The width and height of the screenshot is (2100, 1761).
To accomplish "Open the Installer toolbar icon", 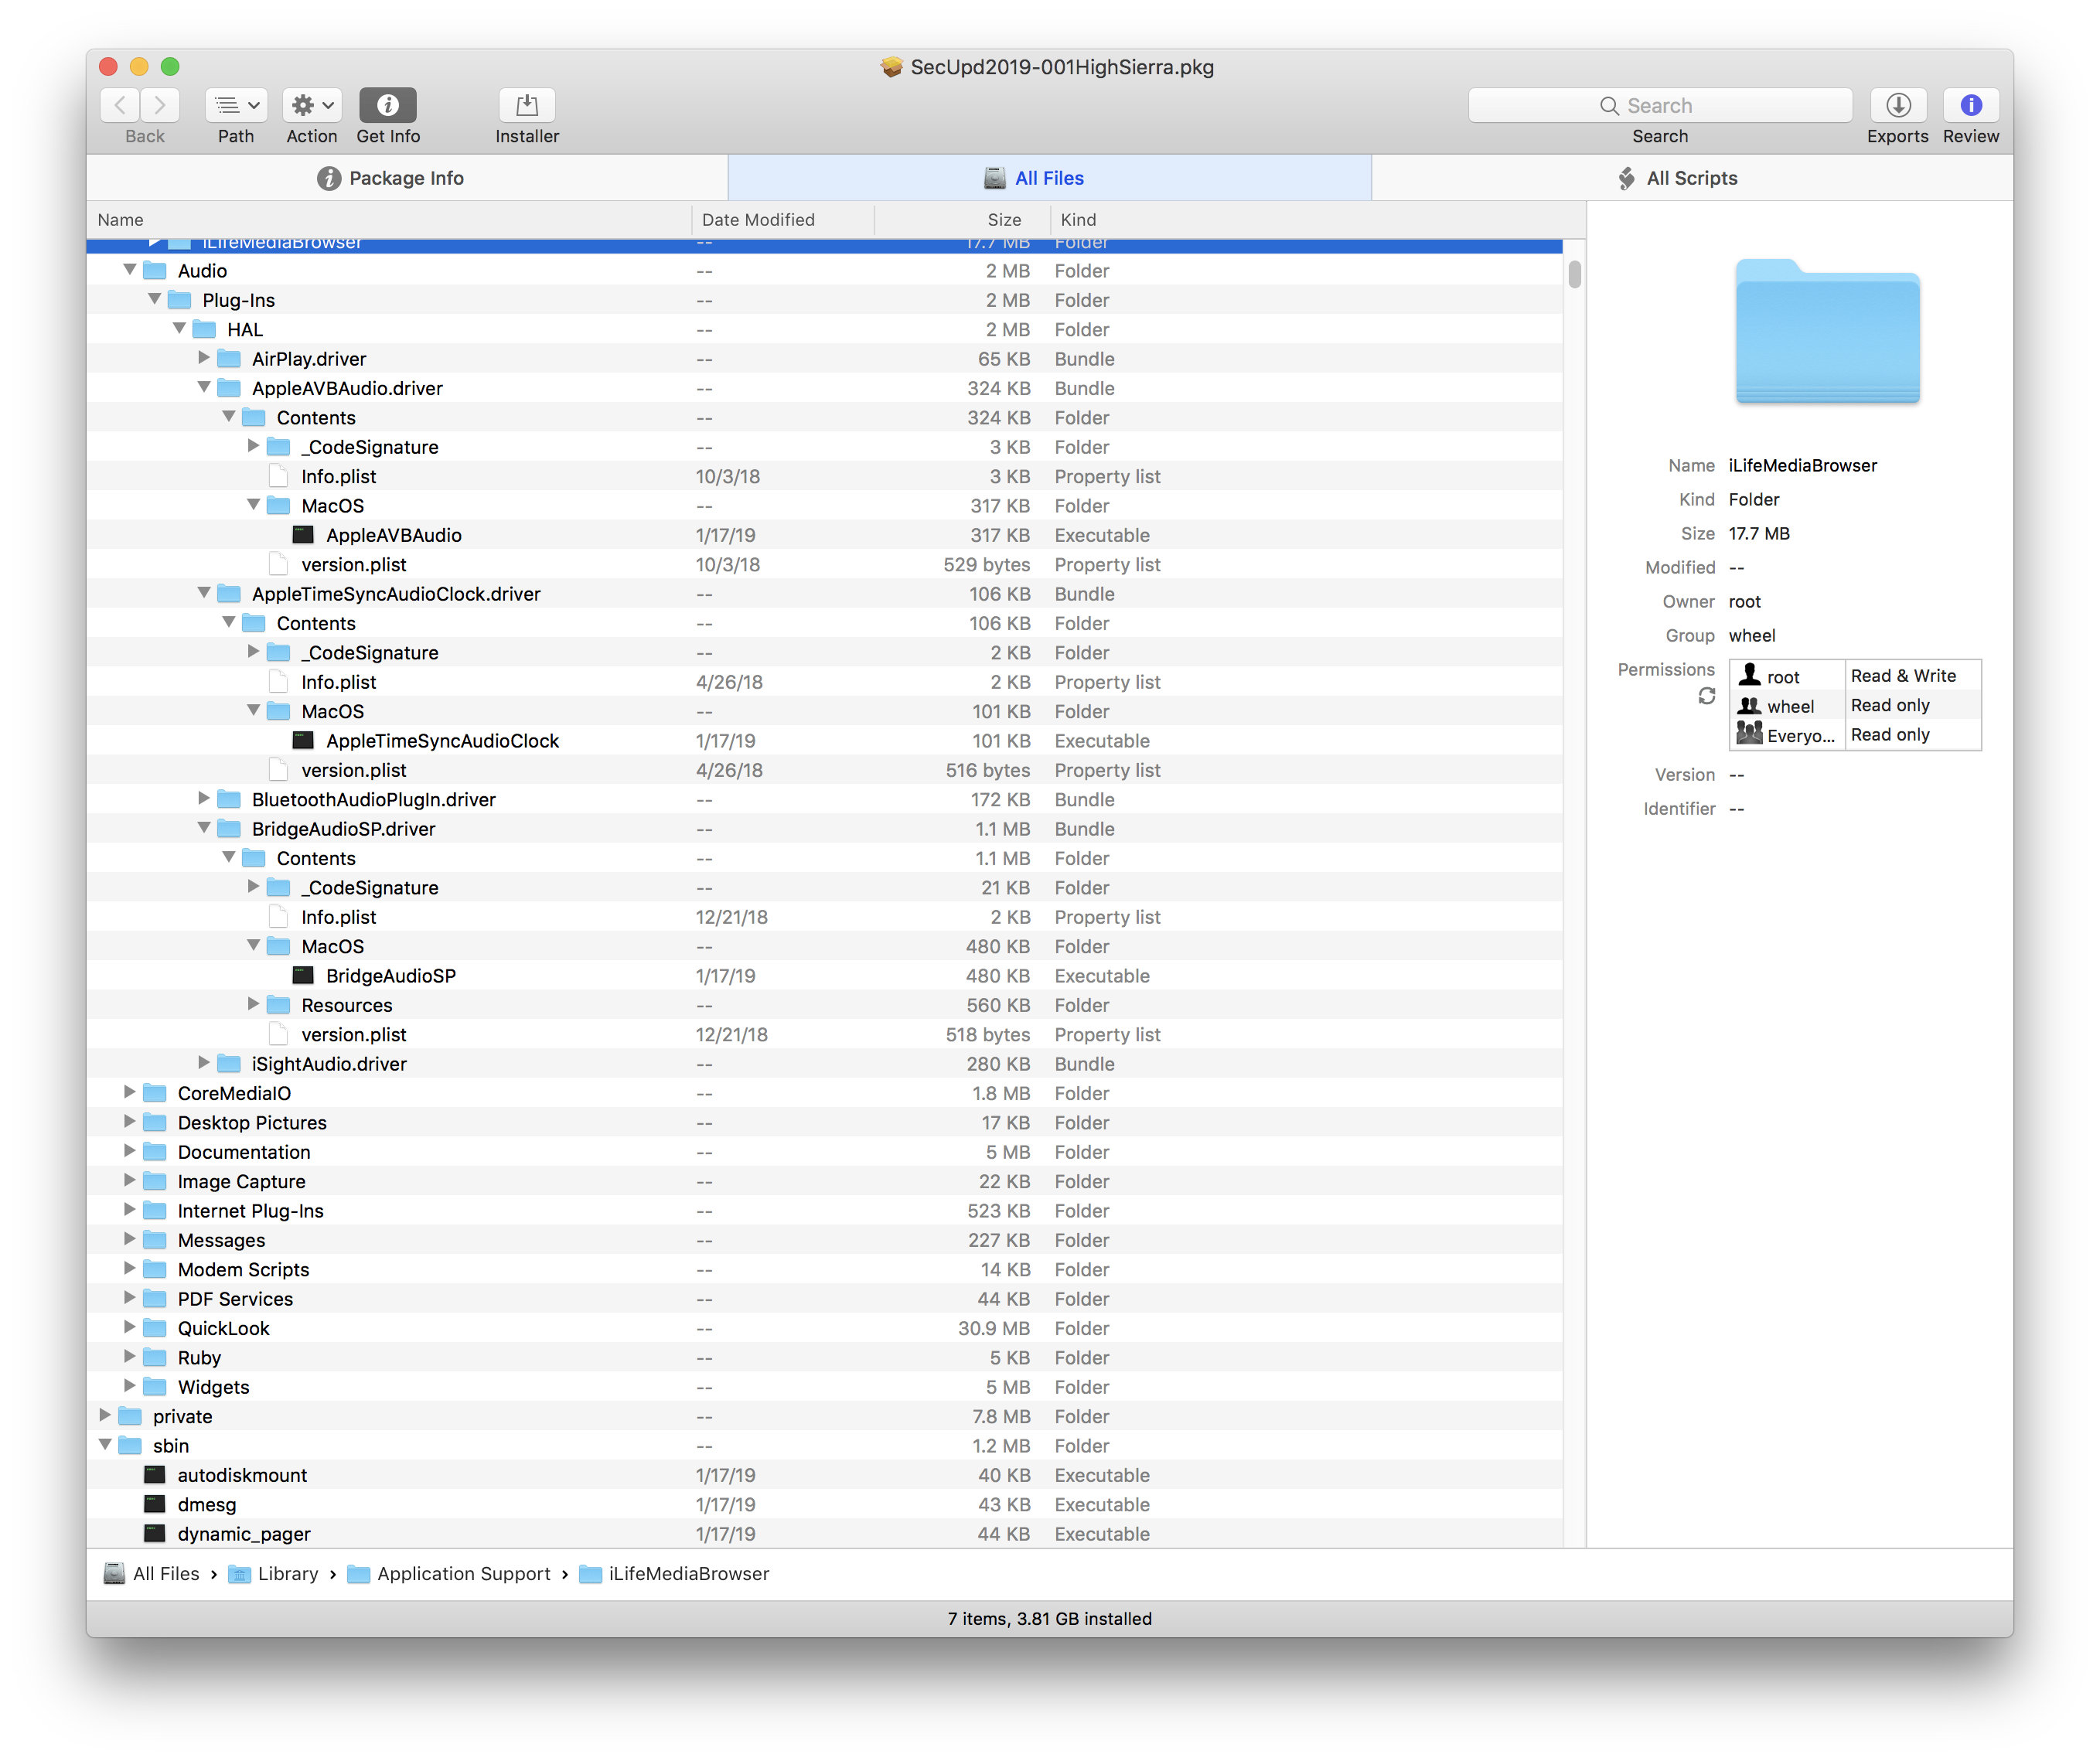I will click(x=526, y=105).
